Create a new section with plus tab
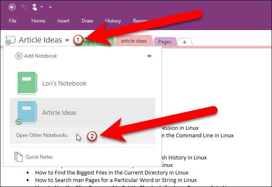 coord(185,42)
